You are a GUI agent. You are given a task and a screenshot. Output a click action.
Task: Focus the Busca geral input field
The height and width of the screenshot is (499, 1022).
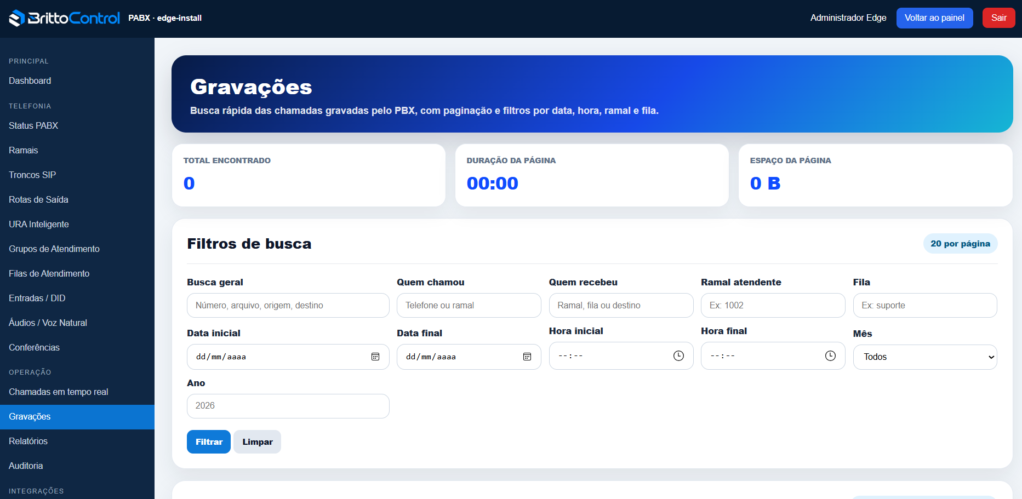tap(288, 306)
